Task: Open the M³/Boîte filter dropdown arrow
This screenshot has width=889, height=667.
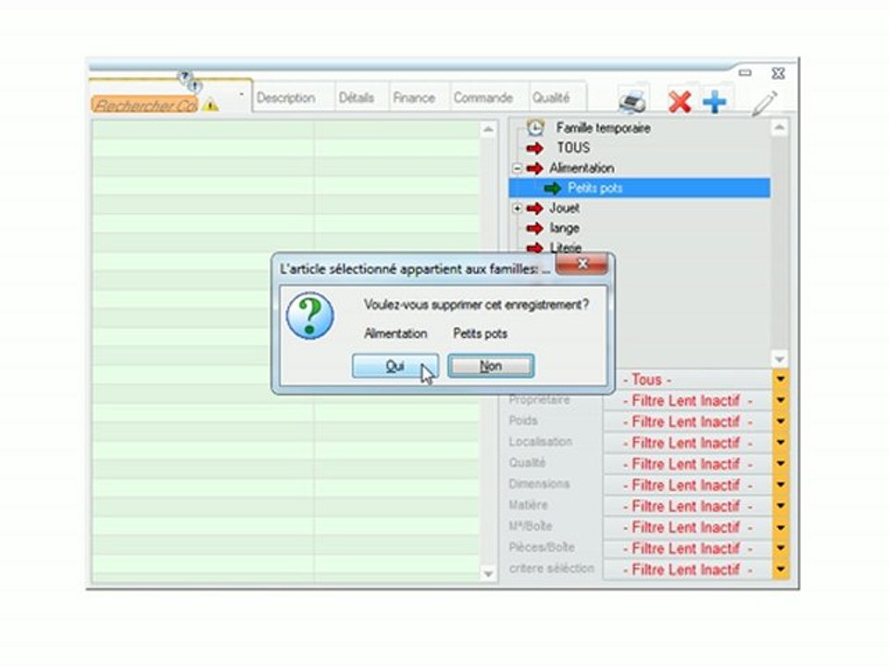Action: point(781,527)
